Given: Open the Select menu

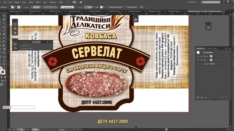Looking at the screenshot, I should click(x=31, y=2).
